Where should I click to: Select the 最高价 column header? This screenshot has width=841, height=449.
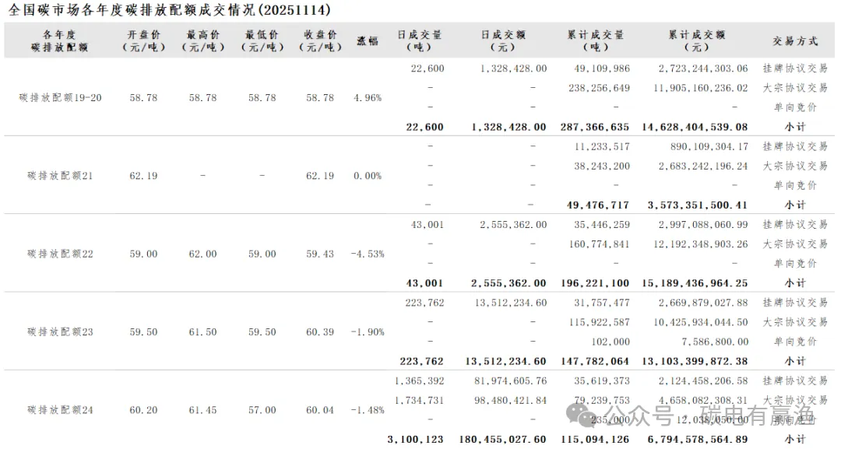[x=202, y=40]
